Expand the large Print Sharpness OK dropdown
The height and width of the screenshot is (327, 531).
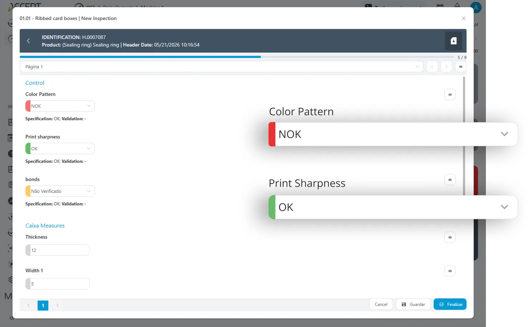[393, 207]
